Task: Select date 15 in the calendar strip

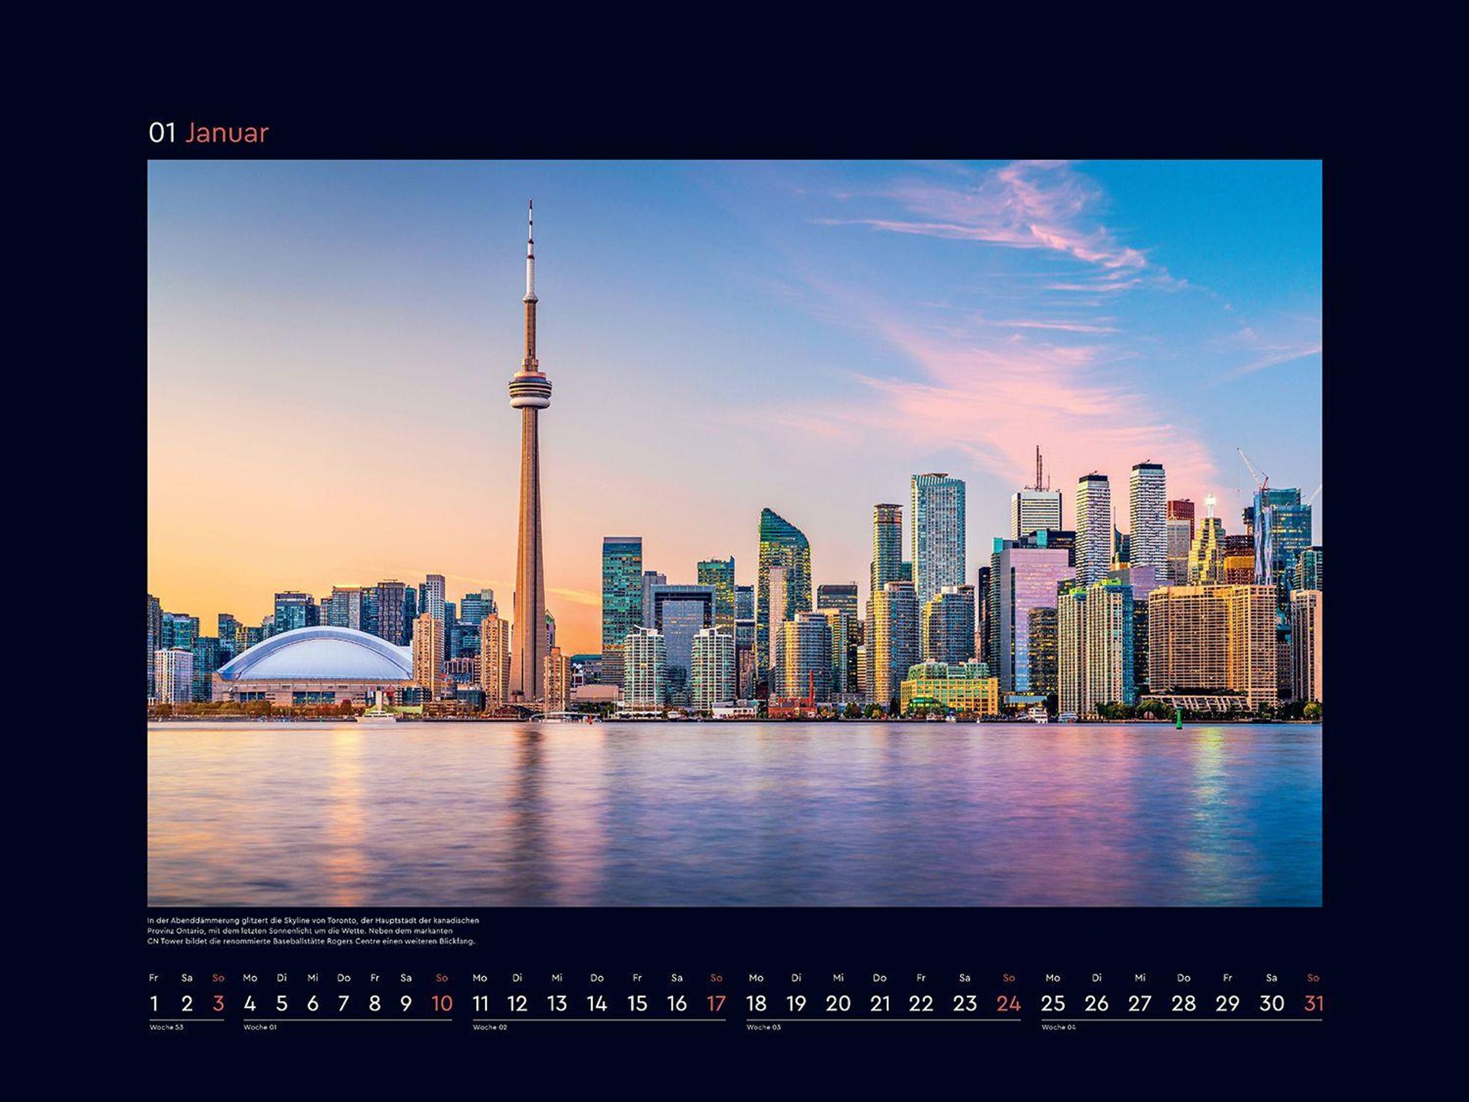Action: (x=637, y=1003)
